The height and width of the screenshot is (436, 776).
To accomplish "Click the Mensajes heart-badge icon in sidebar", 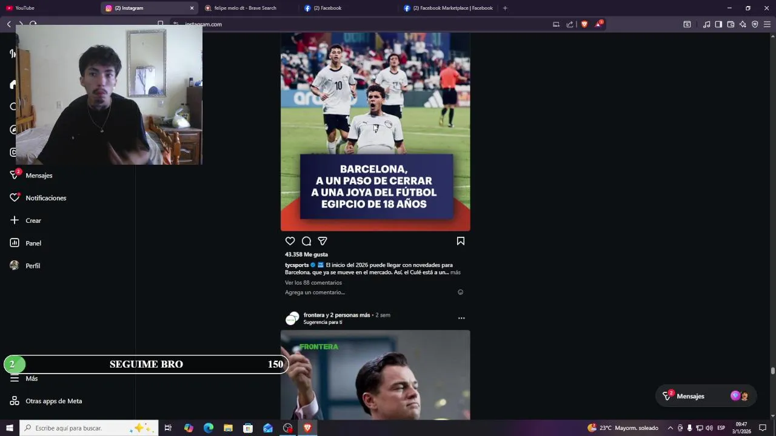I will tap(15, 175).
